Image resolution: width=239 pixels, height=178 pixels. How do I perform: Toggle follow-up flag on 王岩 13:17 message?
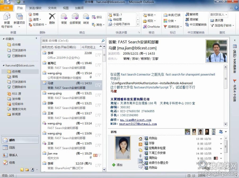(x=100, y=115)
